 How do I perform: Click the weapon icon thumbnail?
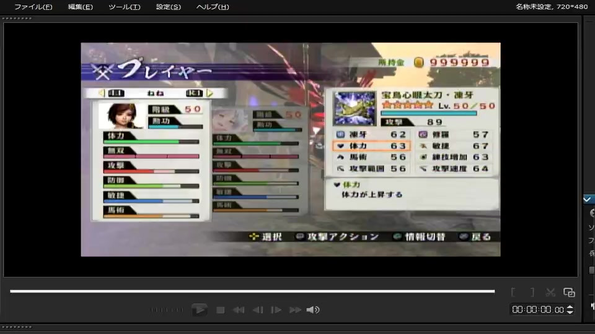(x=354, y=108)
